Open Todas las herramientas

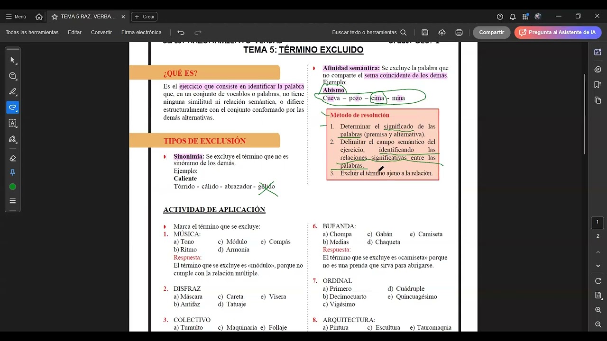pos(32,32)
